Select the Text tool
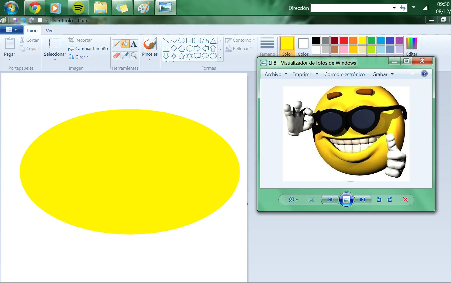This screenshot has height=283, width=451. pyautogui.click(x=134, y=44)
